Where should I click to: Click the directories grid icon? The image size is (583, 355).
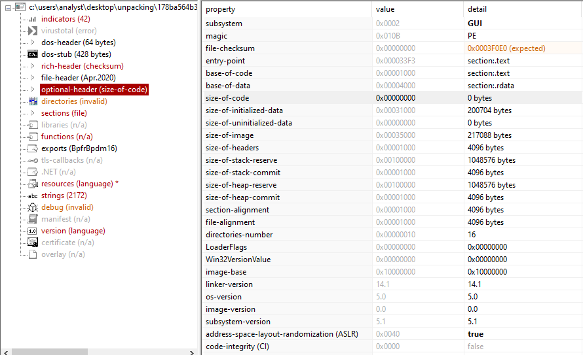(x=33, y=101)
